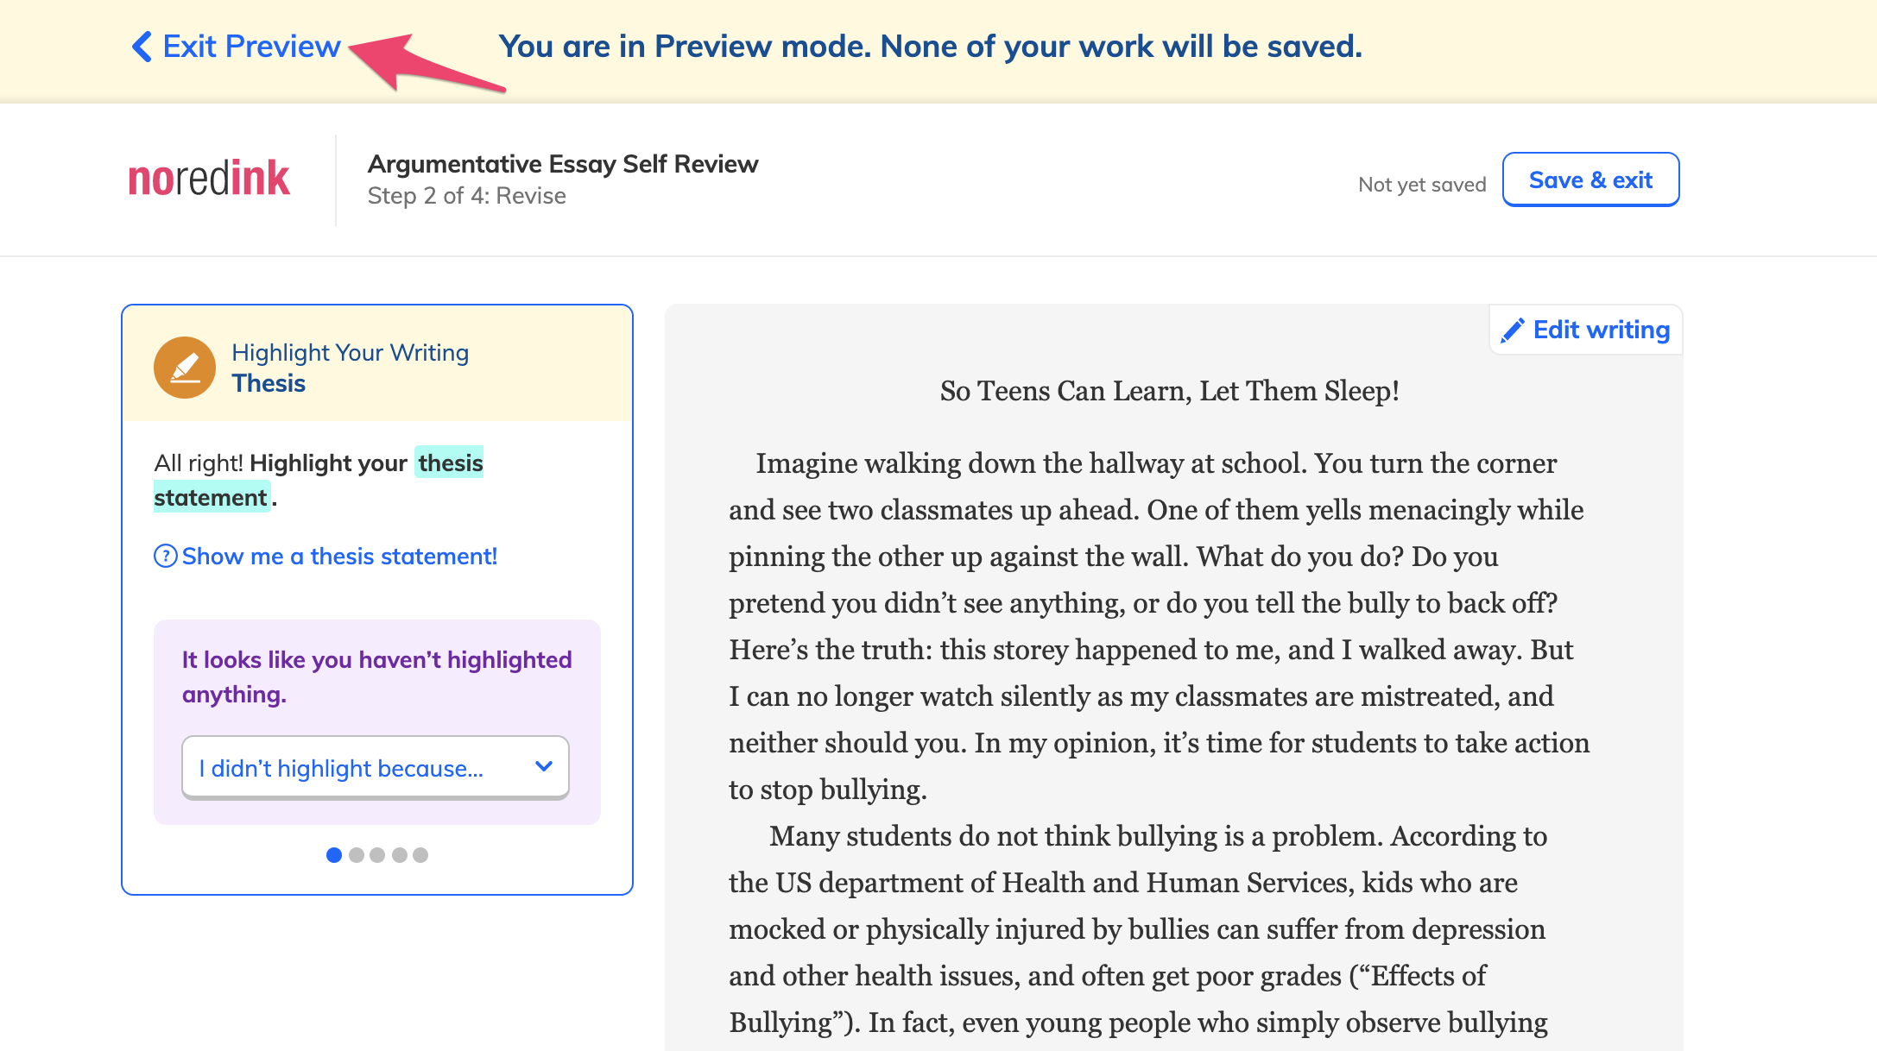This screenshot has width=1877, height=1051.
Task: Click the 'Thesis' panel subtitle
Action: (269, 383)
